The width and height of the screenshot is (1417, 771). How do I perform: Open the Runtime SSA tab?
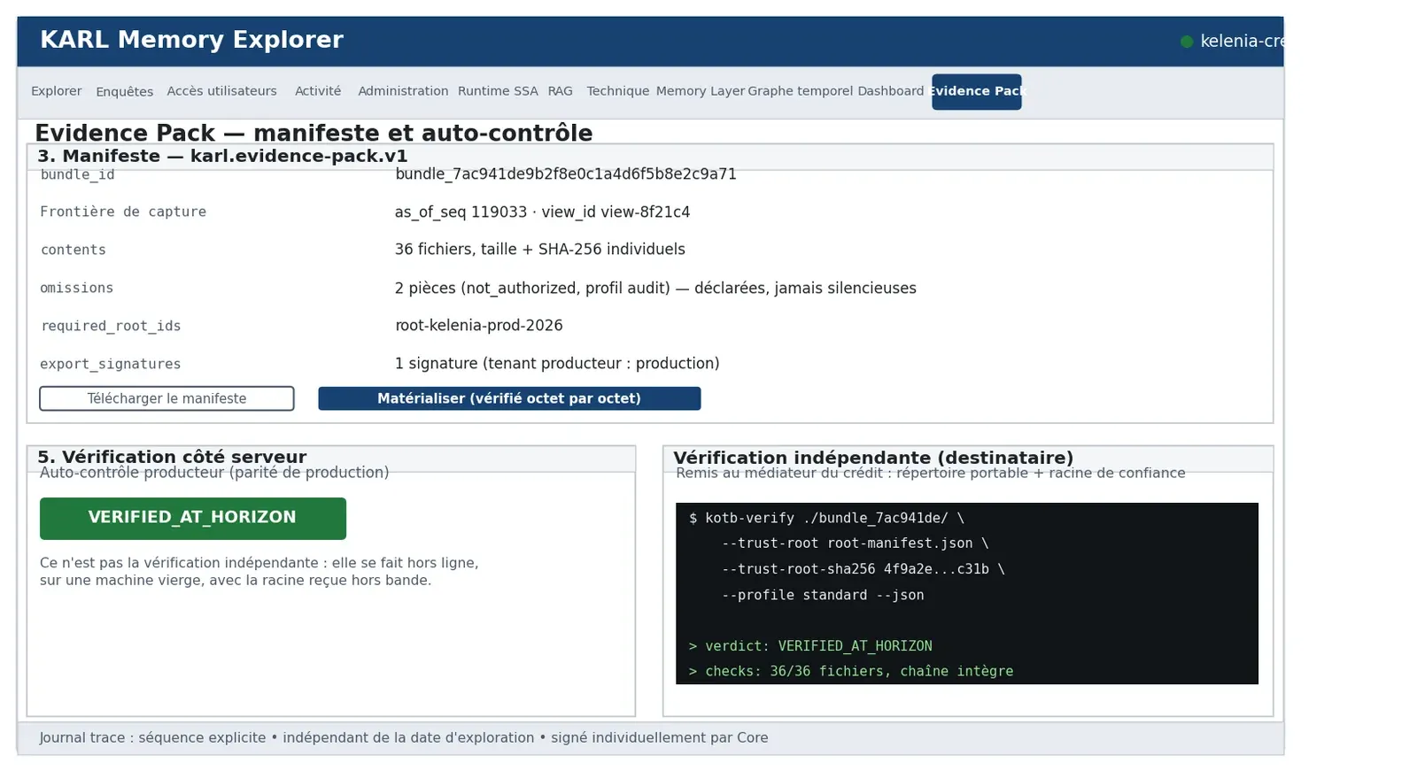498,91
